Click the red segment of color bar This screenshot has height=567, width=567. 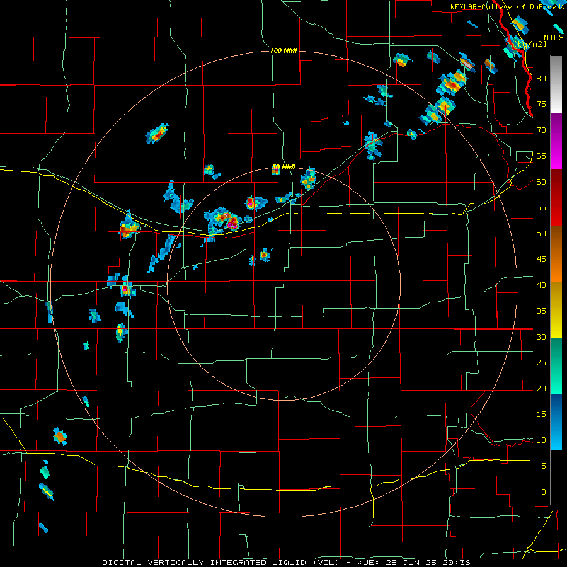coord(556,198)
